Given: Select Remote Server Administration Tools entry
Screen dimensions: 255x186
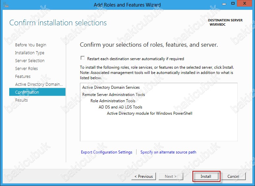Looking at the screenshot, I should click(114, 95).
